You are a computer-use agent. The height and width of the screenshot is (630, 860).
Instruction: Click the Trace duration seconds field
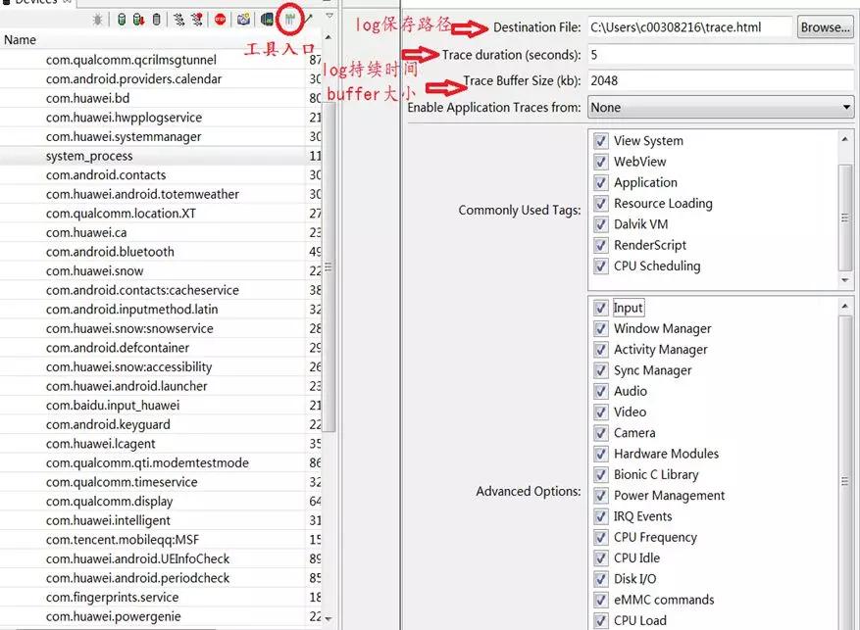click(x=721, y=55)
